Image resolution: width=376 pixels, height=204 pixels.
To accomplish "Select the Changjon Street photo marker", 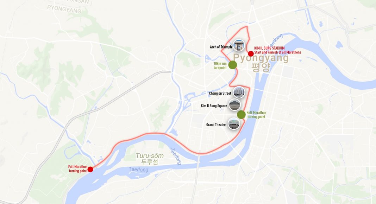I will 239,92.
